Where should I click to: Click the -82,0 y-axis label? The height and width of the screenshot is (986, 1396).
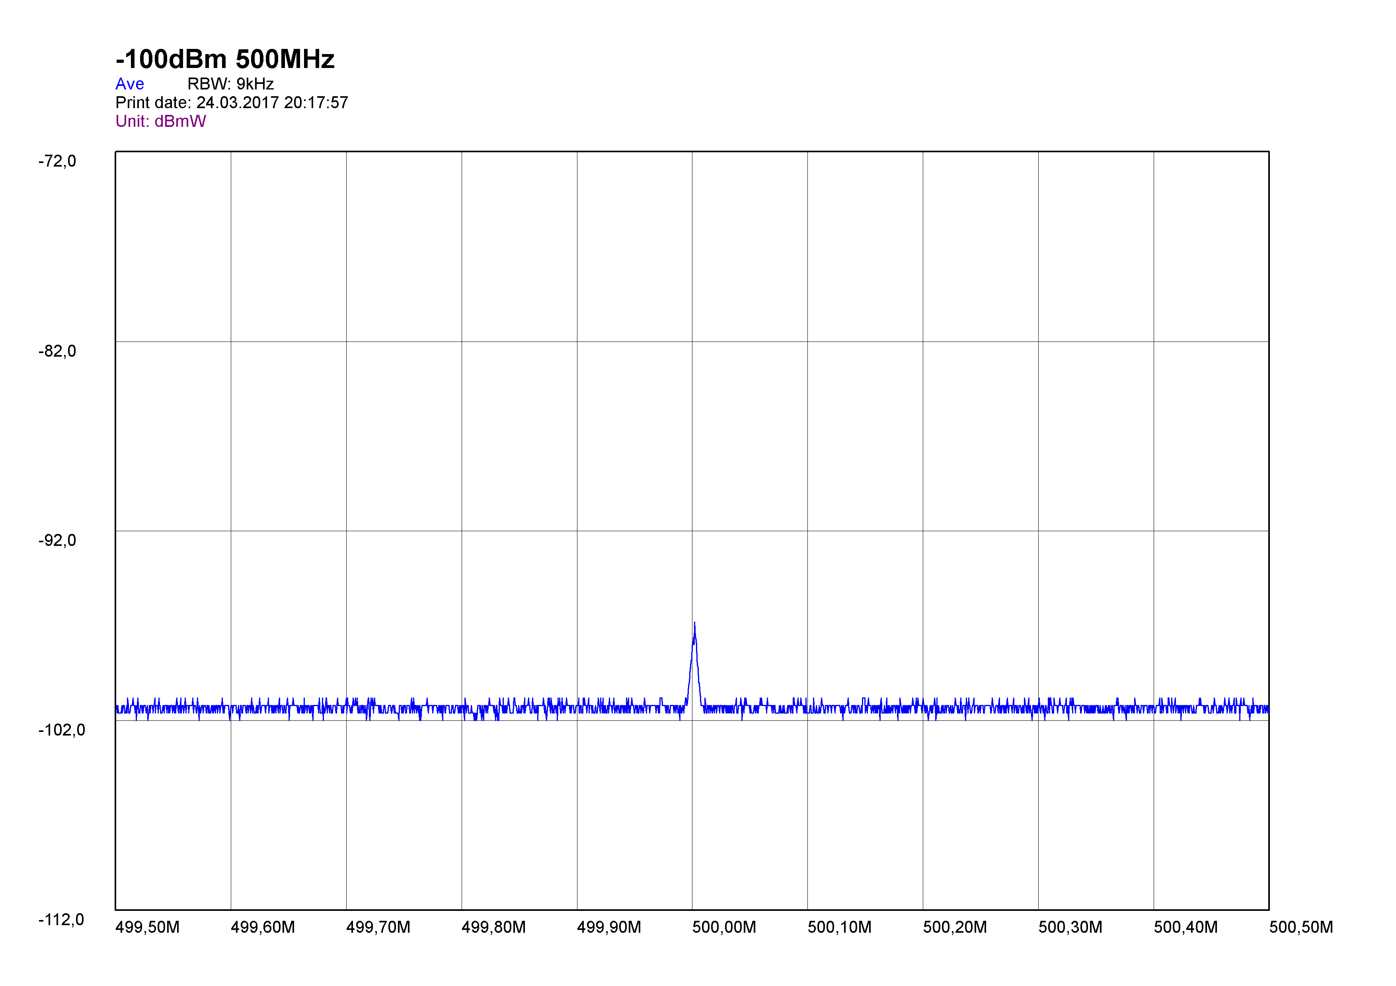57,351
